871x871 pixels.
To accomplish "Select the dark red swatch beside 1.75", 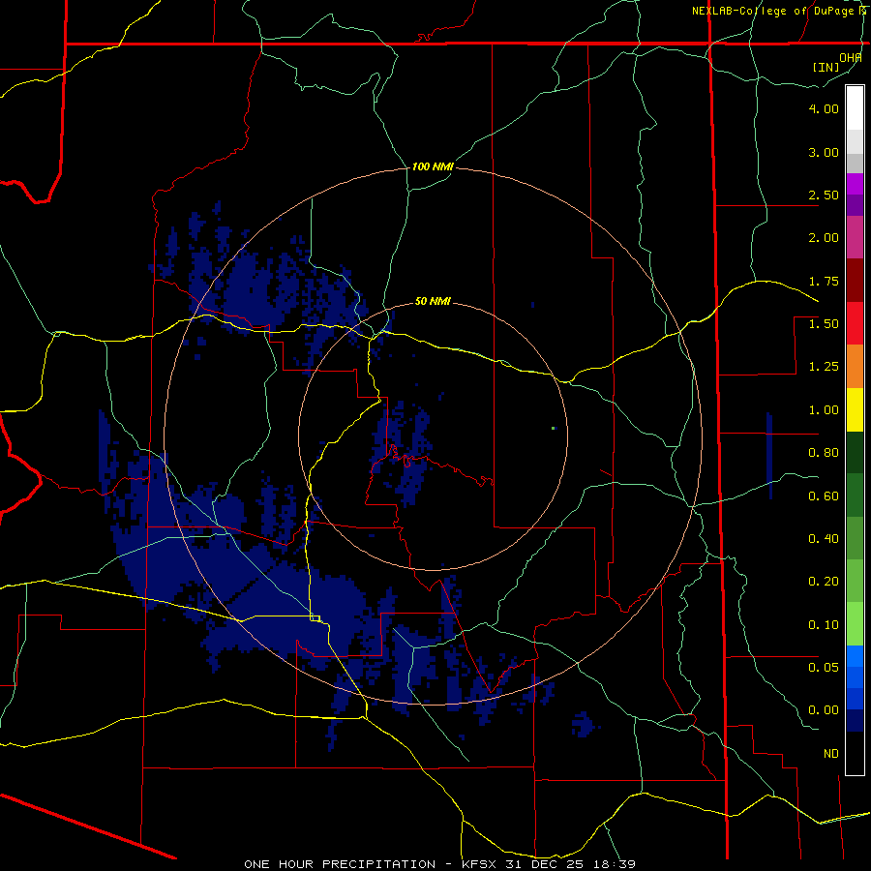I will click(x=855, y=281).
